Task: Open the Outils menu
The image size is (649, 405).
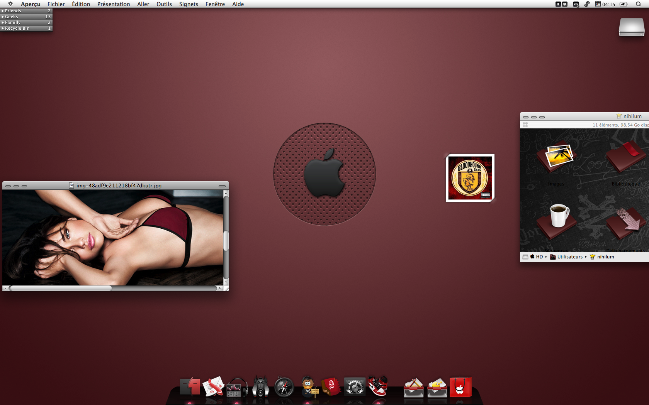Action: (x=164, y=4)
